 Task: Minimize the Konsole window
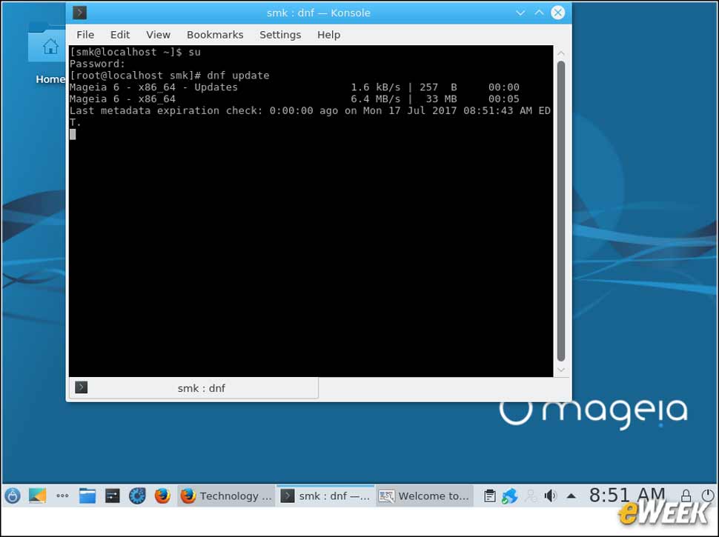[x=520, y=13]
